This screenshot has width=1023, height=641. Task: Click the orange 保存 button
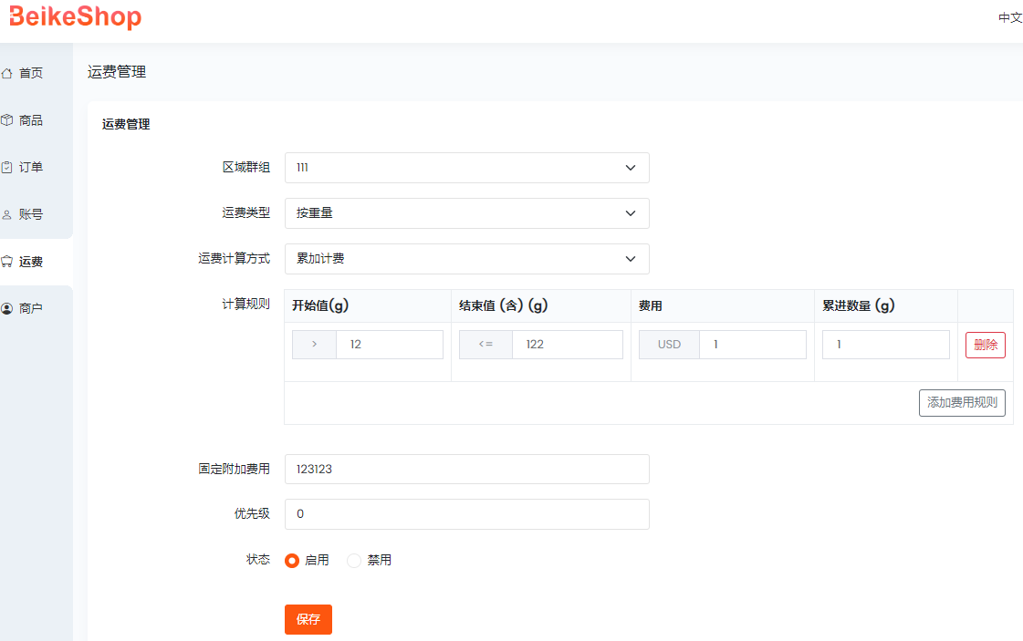308,619
